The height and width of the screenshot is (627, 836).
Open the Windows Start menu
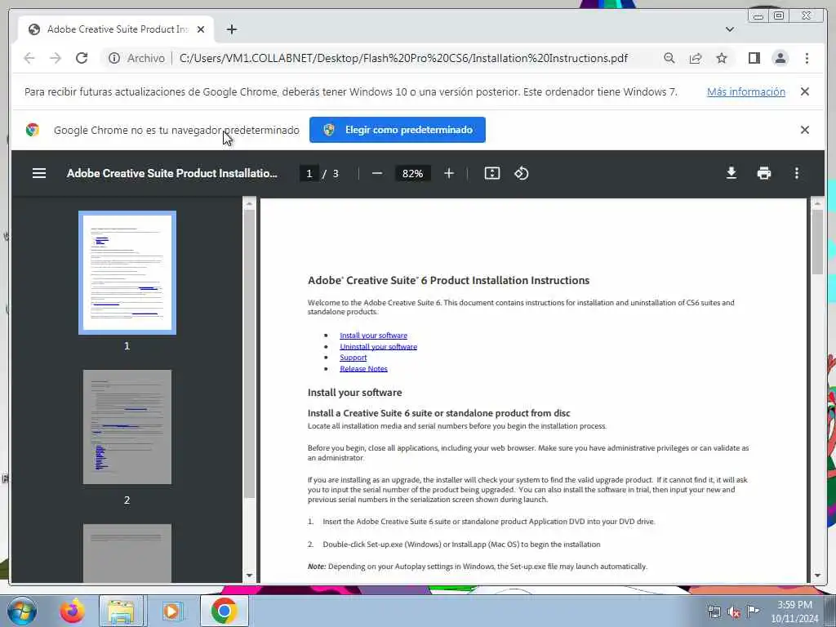[22, 611]
